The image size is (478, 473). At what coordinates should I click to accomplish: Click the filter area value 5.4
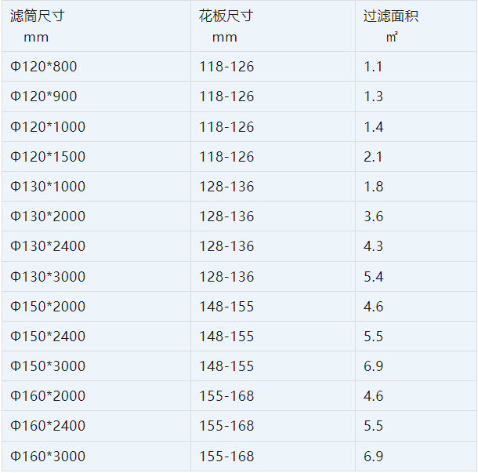pos(373,277)
